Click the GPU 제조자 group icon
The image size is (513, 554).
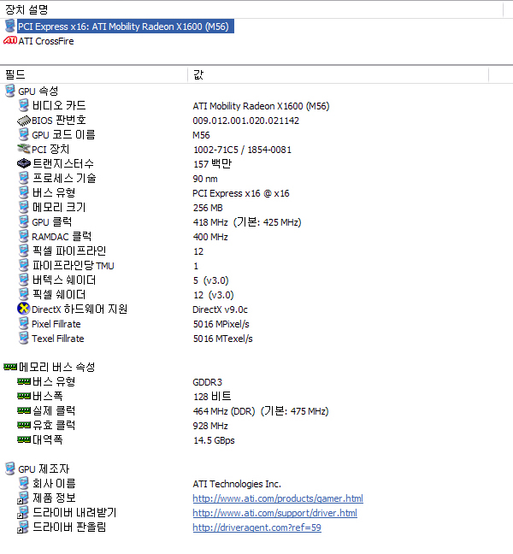[x=10, y=469]
